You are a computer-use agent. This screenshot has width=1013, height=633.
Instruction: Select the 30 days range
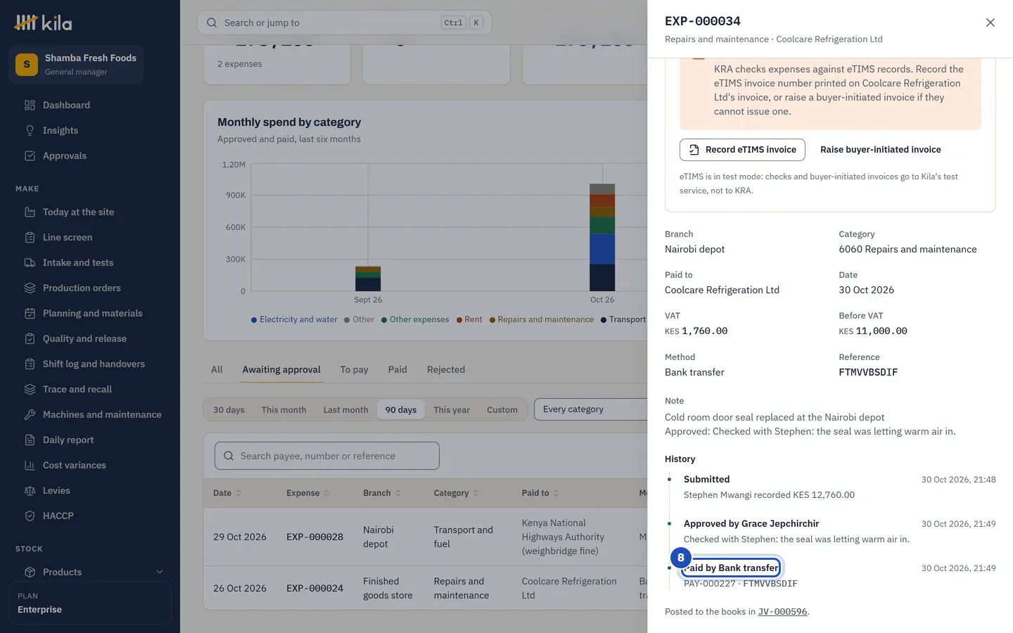click(x=229, y=410)
